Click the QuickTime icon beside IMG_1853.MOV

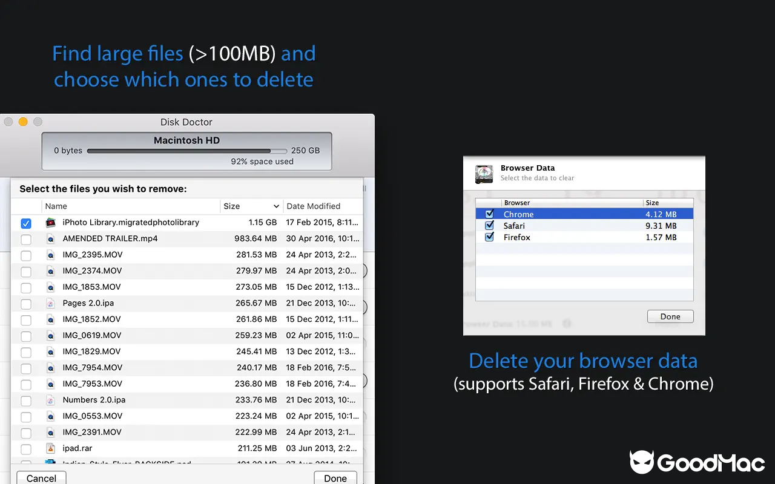(50, 287)
